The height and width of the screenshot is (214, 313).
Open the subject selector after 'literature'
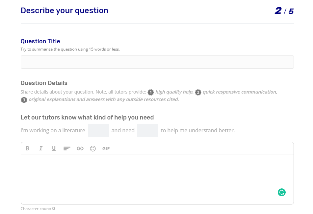[x=98, y=130]
